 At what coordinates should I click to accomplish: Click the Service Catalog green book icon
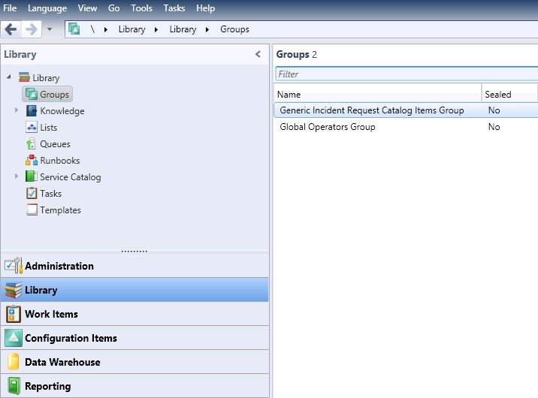point(32,176)
